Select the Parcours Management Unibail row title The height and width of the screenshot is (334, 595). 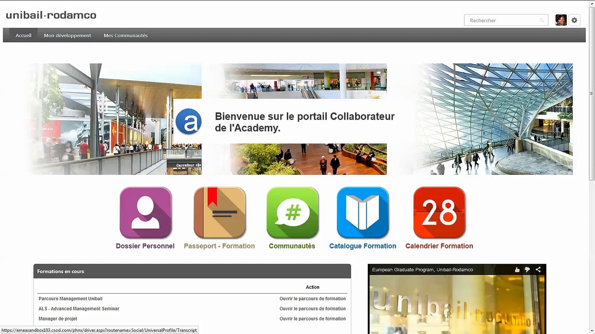point(70,299)
